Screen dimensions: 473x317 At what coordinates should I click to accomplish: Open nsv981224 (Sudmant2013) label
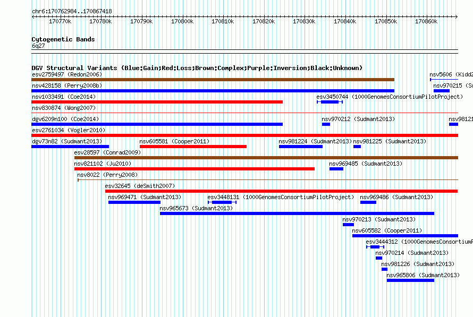[x=315, y=141]
